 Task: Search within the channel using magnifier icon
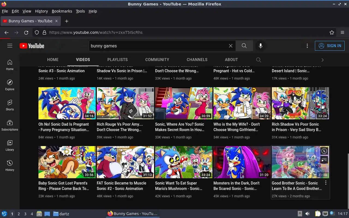tap(259, 60)
